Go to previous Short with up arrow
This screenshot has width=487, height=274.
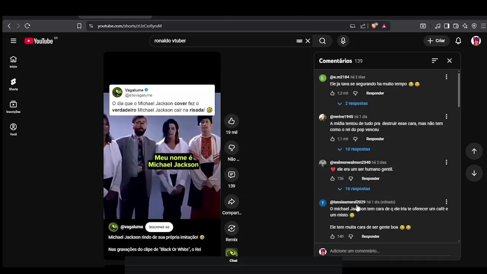click(474, 151)
